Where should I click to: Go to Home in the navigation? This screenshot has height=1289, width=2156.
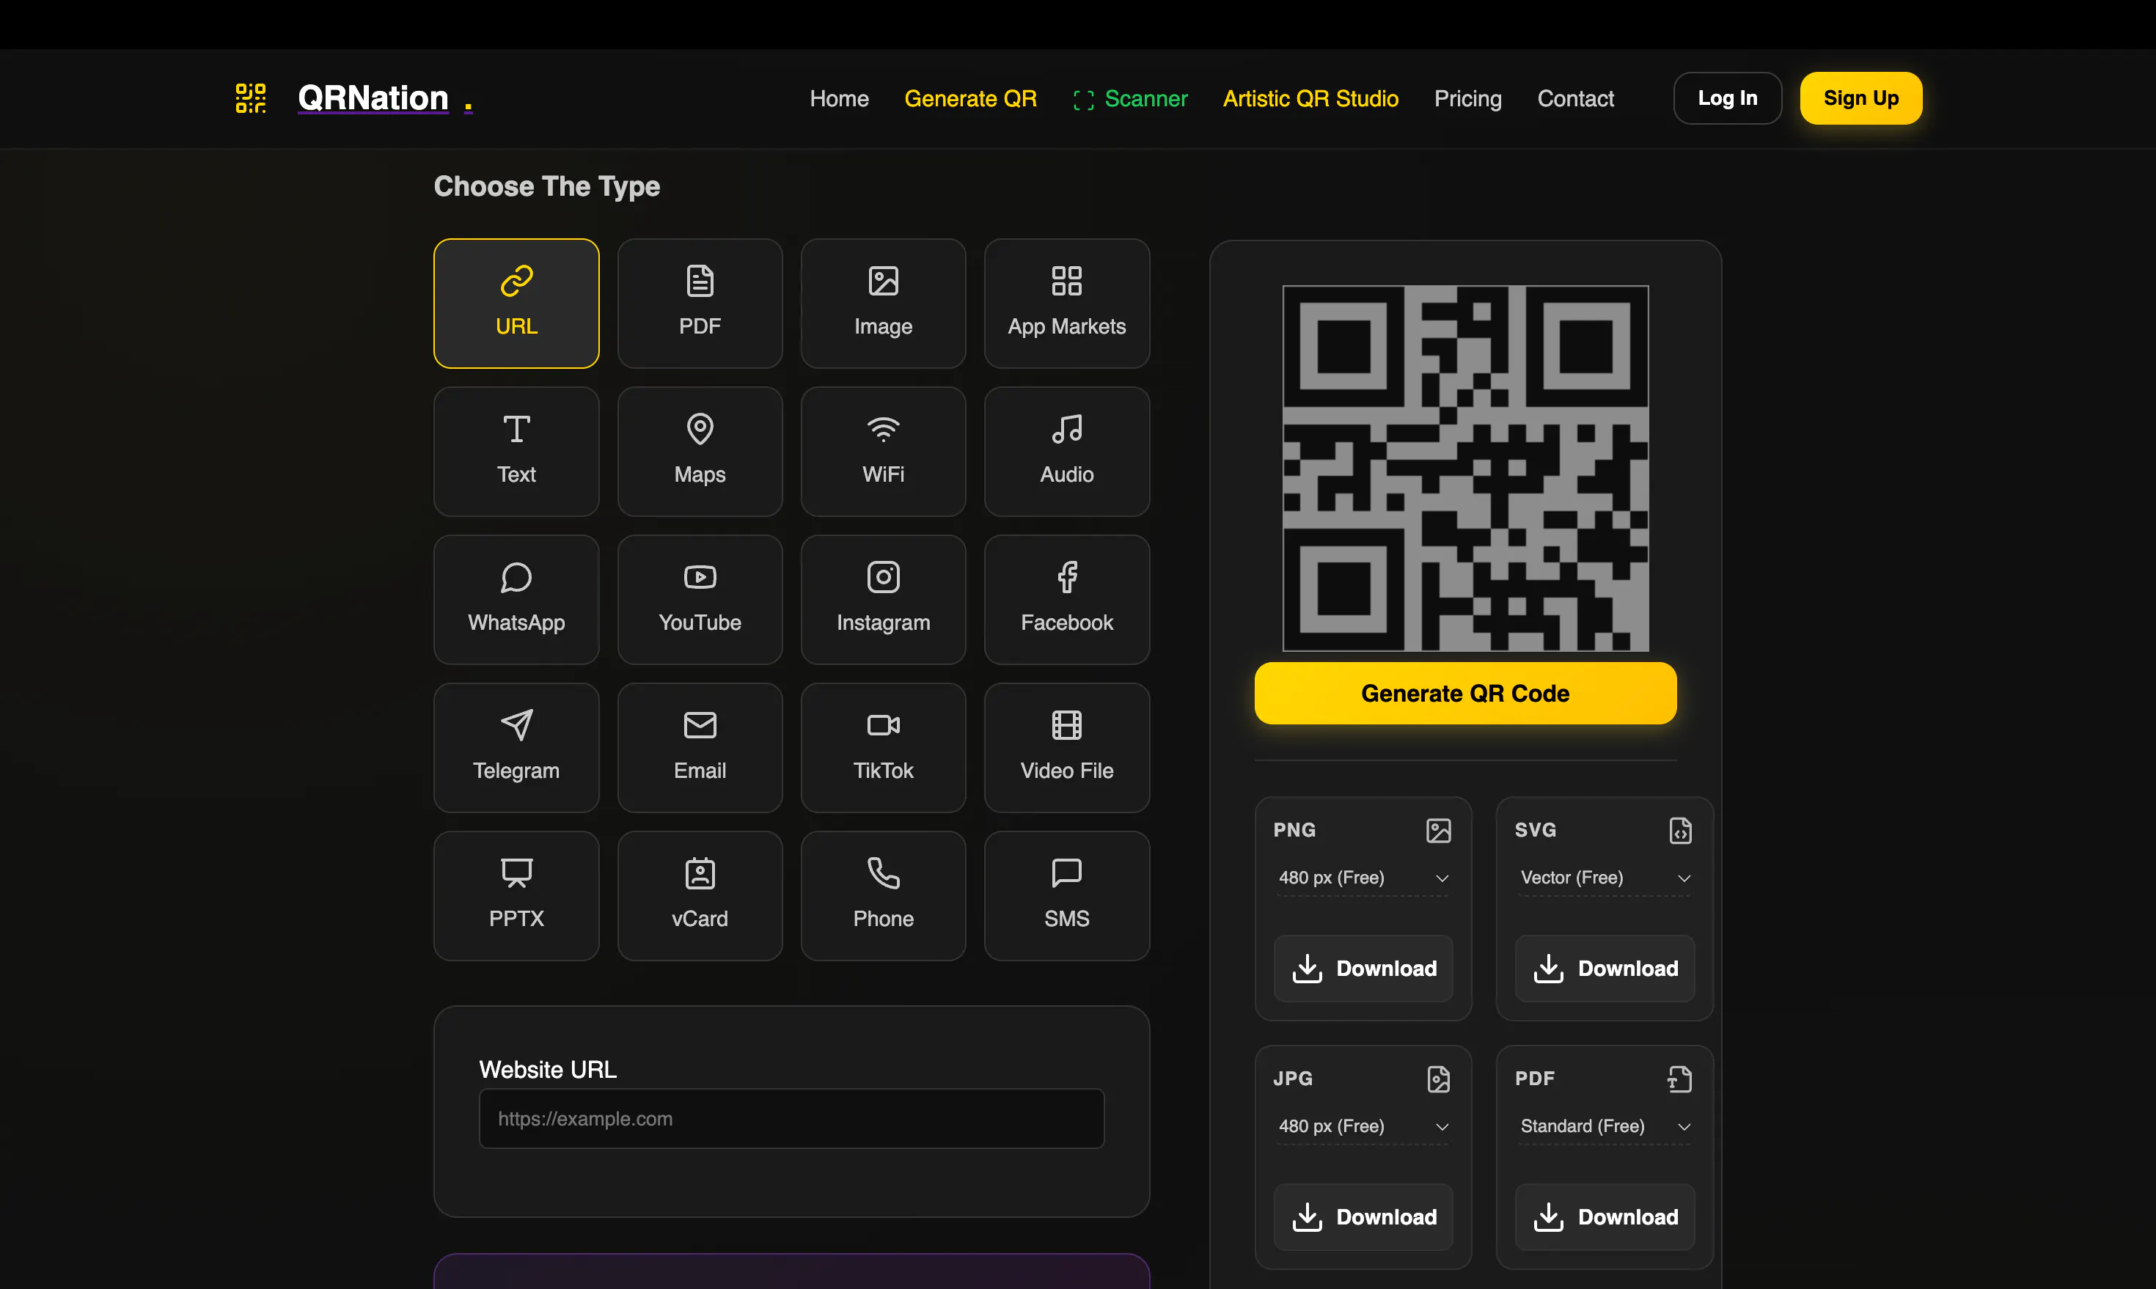coord(839,98)
